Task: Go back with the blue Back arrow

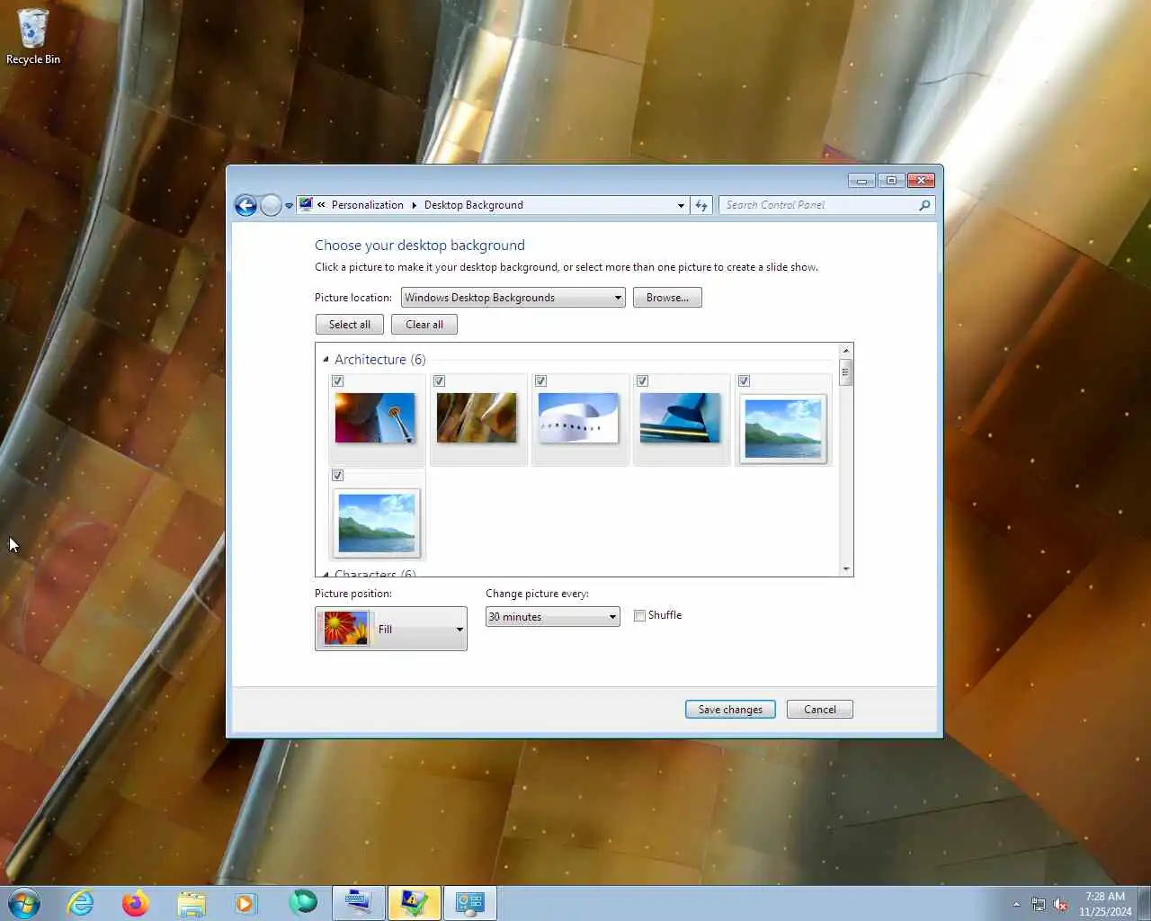Action: tap(245, 206)
